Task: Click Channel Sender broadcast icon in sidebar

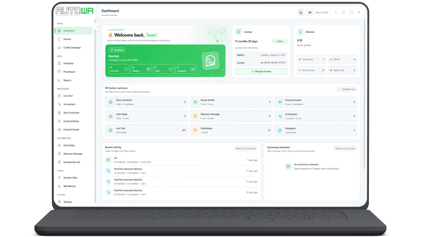Action: click(x=59, y=130)
